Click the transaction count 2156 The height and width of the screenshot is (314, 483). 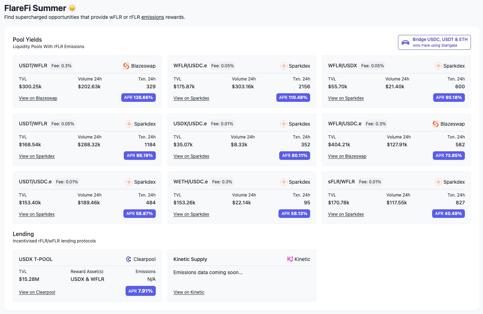(x=304, y=87)
